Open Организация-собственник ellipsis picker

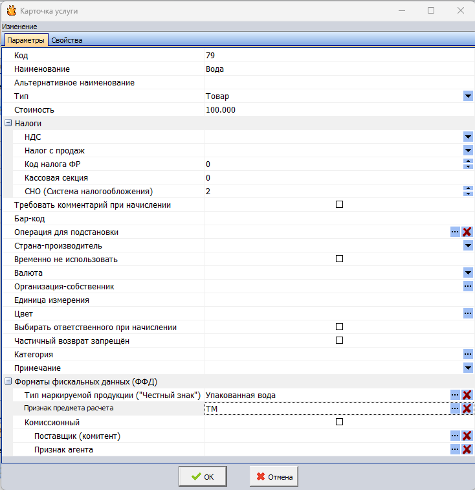[x=467, y=286]
